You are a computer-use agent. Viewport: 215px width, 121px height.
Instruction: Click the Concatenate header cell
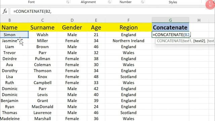pyautogui.click(x=170, y=28)
